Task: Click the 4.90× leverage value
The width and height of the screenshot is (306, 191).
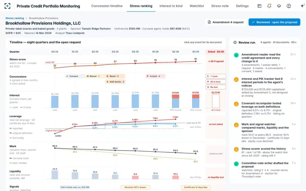Action: coord(59,136)
